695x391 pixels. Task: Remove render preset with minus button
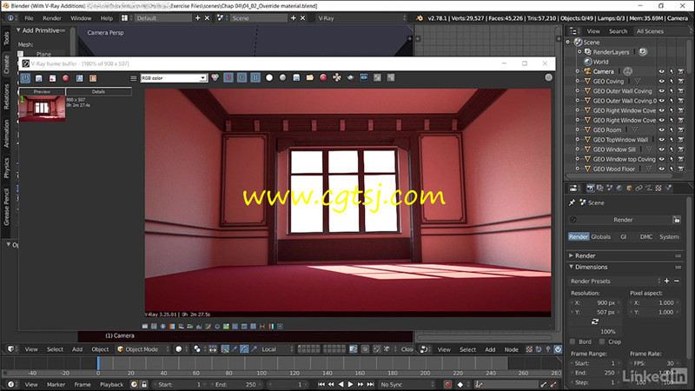pos(677,281)
